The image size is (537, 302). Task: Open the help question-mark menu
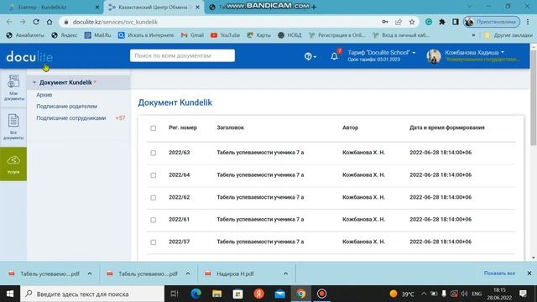click(x=310, y=56)
